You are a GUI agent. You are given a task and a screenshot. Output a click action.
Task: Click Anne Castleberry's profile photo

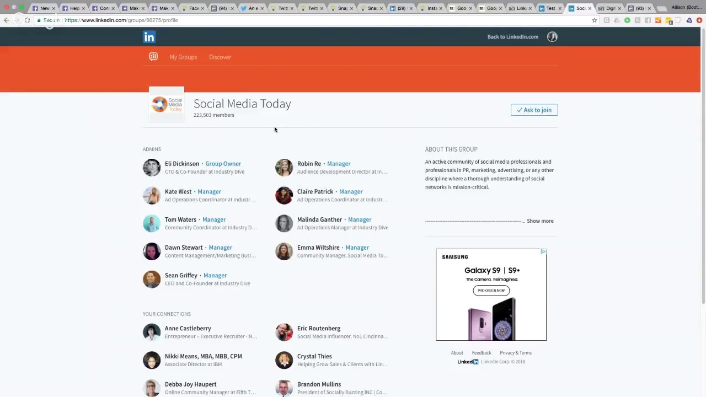(152, 332)
